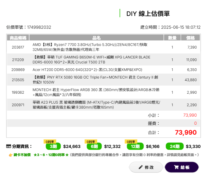Click the shopping cart icon on 結帳
The width and height of the screenshot is (207, 179).
tap(176, 167)
